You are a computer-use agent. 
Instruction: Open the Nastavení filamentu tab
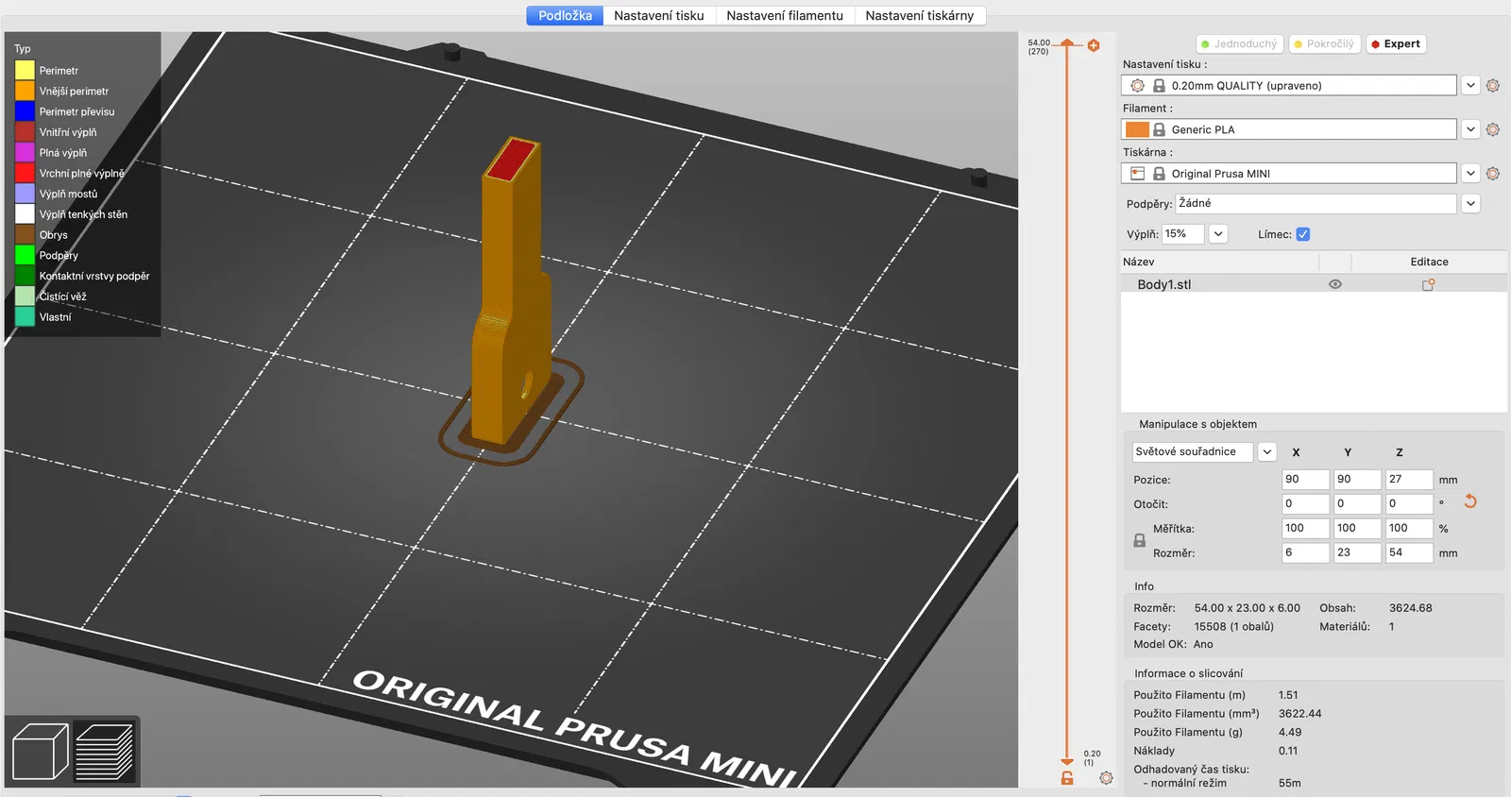tap(785, 16)
